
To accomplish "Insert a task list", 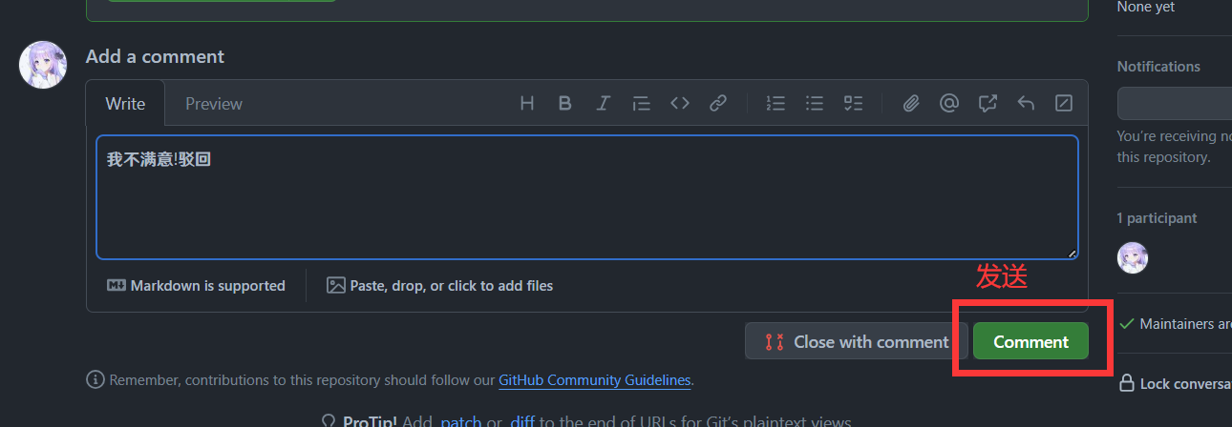I will (853, 103).
